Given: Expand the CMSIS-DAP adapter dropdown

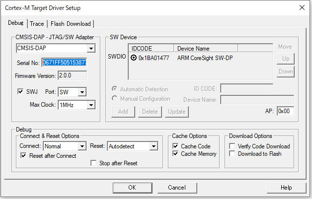Looking at the screenshot, I should tap(91, 48).
